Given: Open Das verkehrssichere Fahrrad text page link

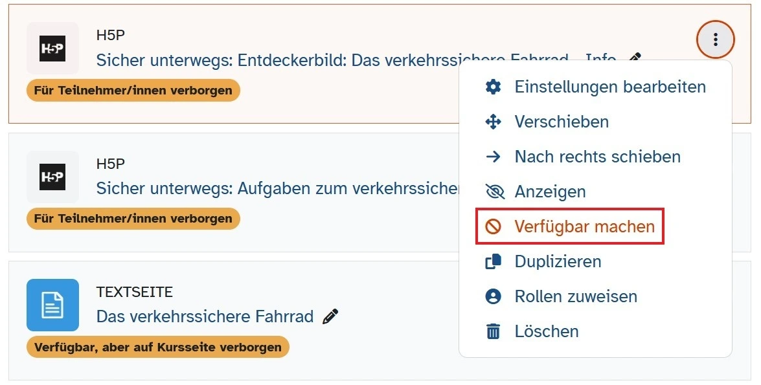Looking at the screenshot, I should (x=205, y=316).
